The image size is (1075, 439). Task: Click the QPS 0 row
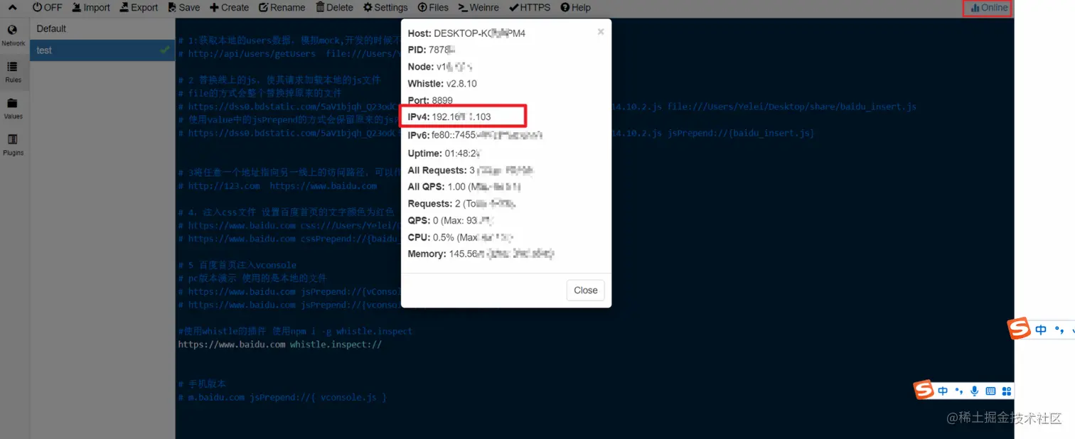pos(451,220)
